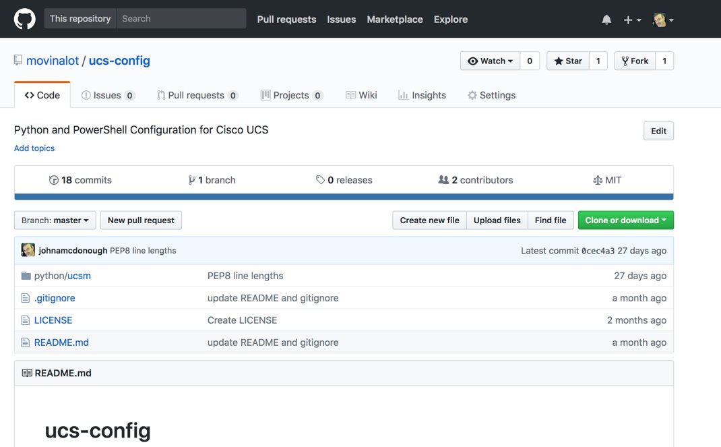The width and height of the screenshot is (721, 447).
Task: Open the GitHub Octocat logo homepage
Action: [24, 20]
